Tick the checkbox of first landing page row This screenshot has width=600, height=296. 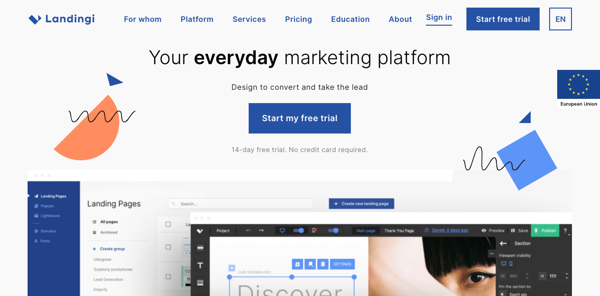[168, 247]
